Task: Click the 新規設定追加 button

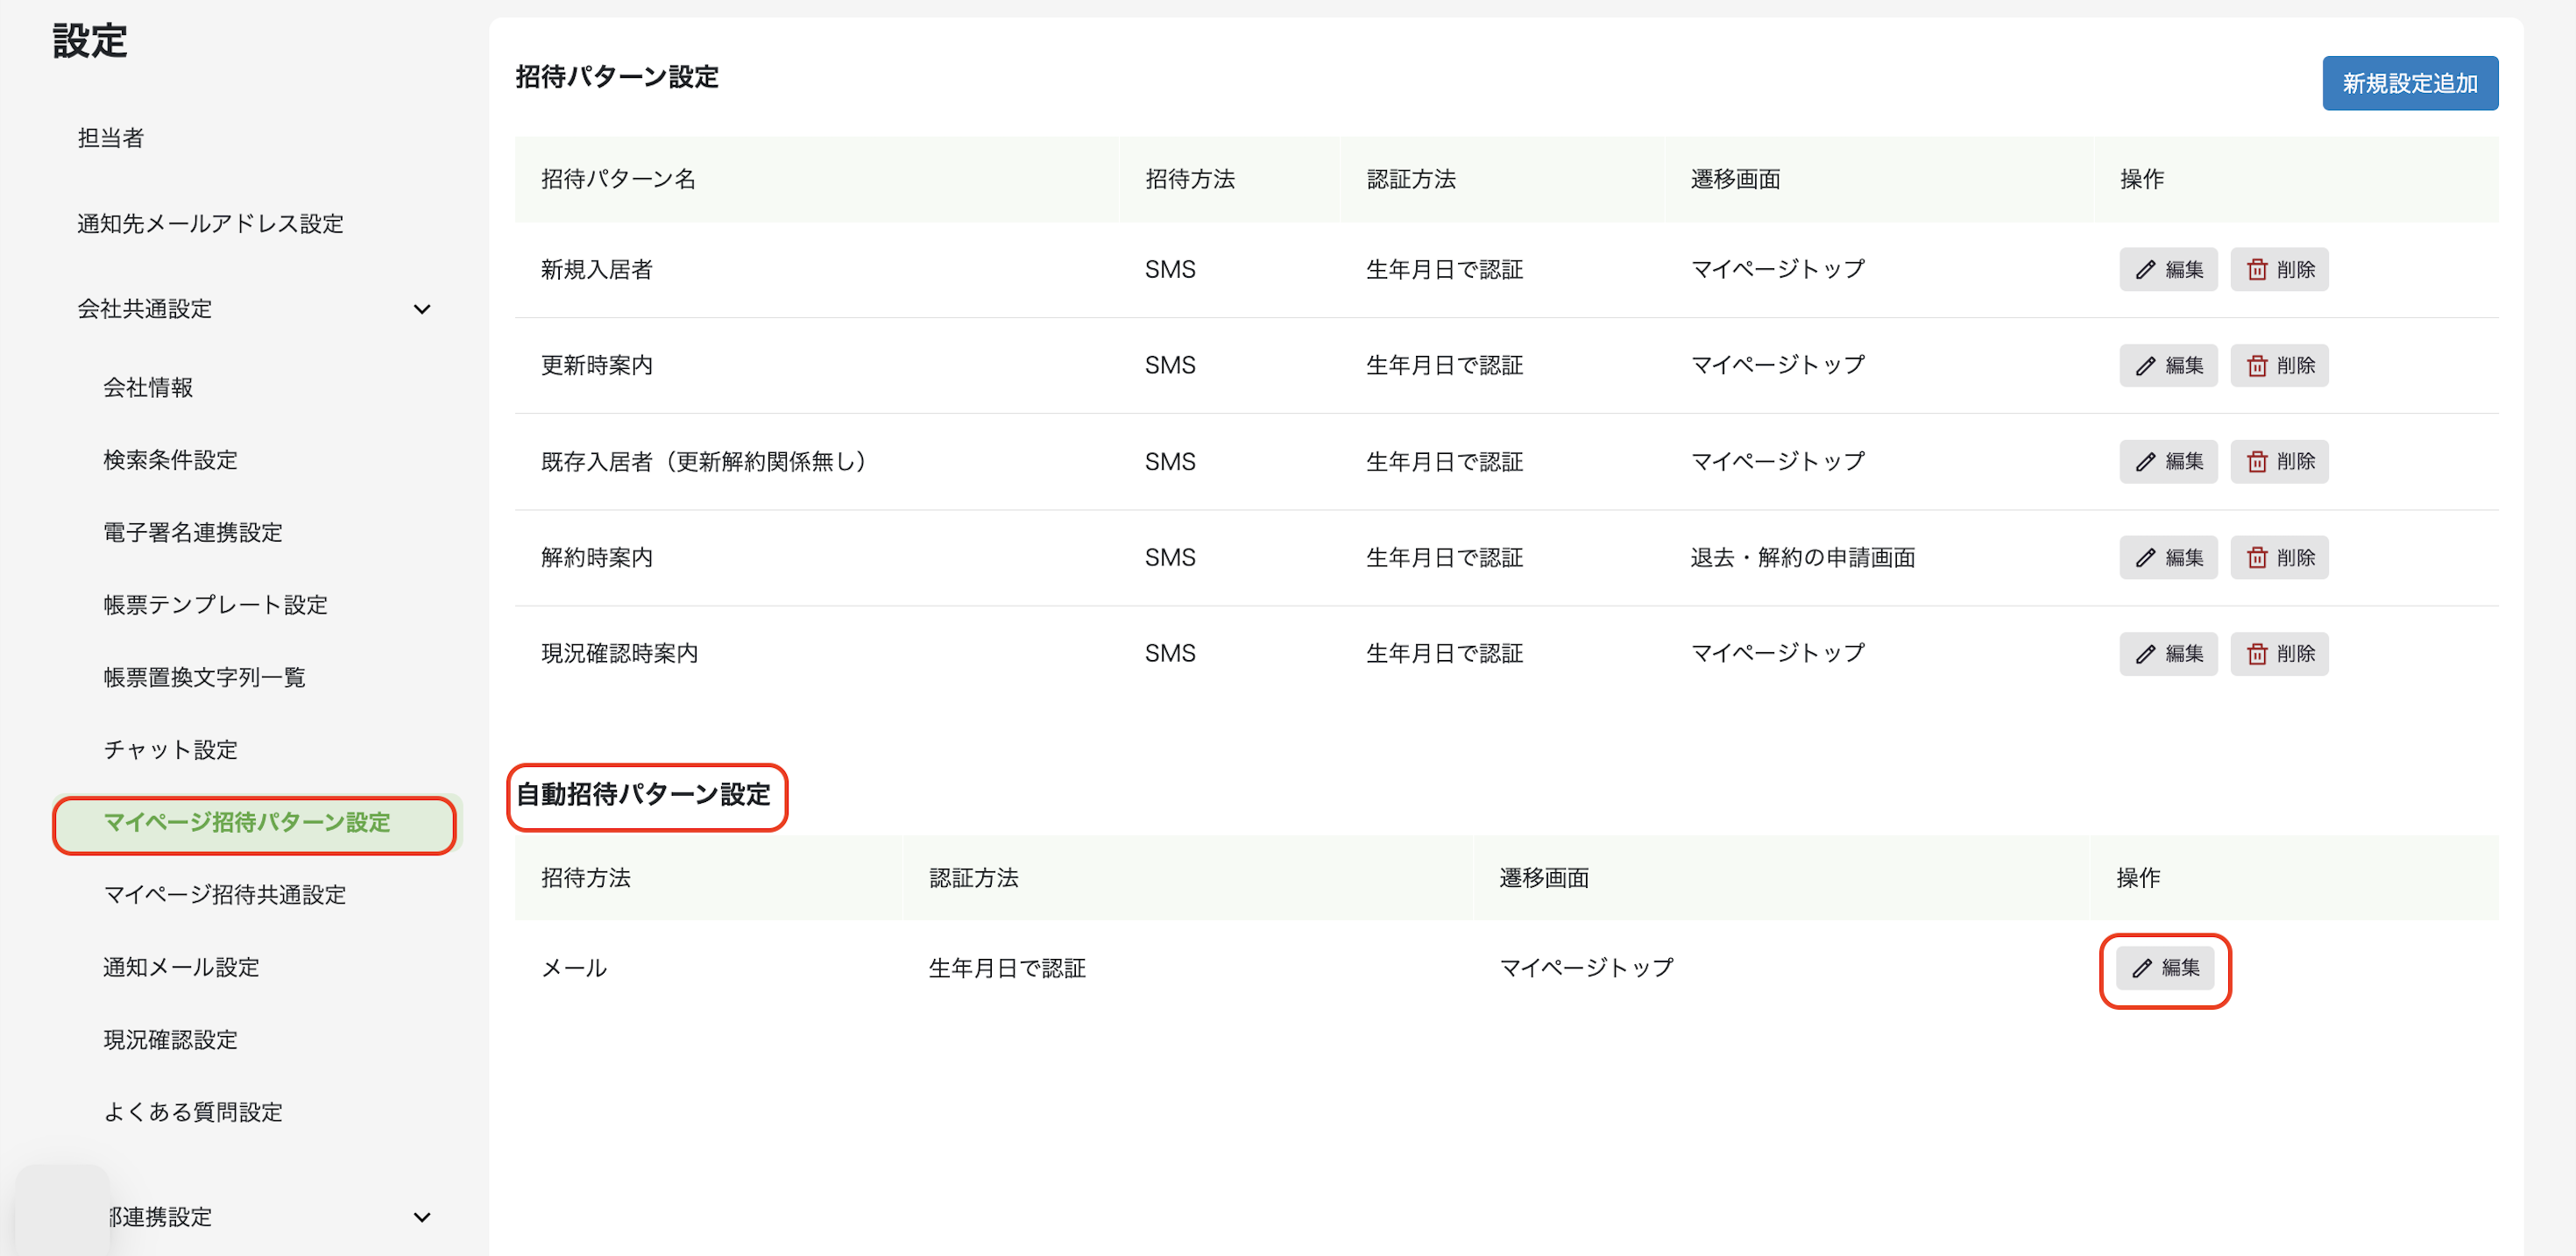Action: (x=2409, y=83)
